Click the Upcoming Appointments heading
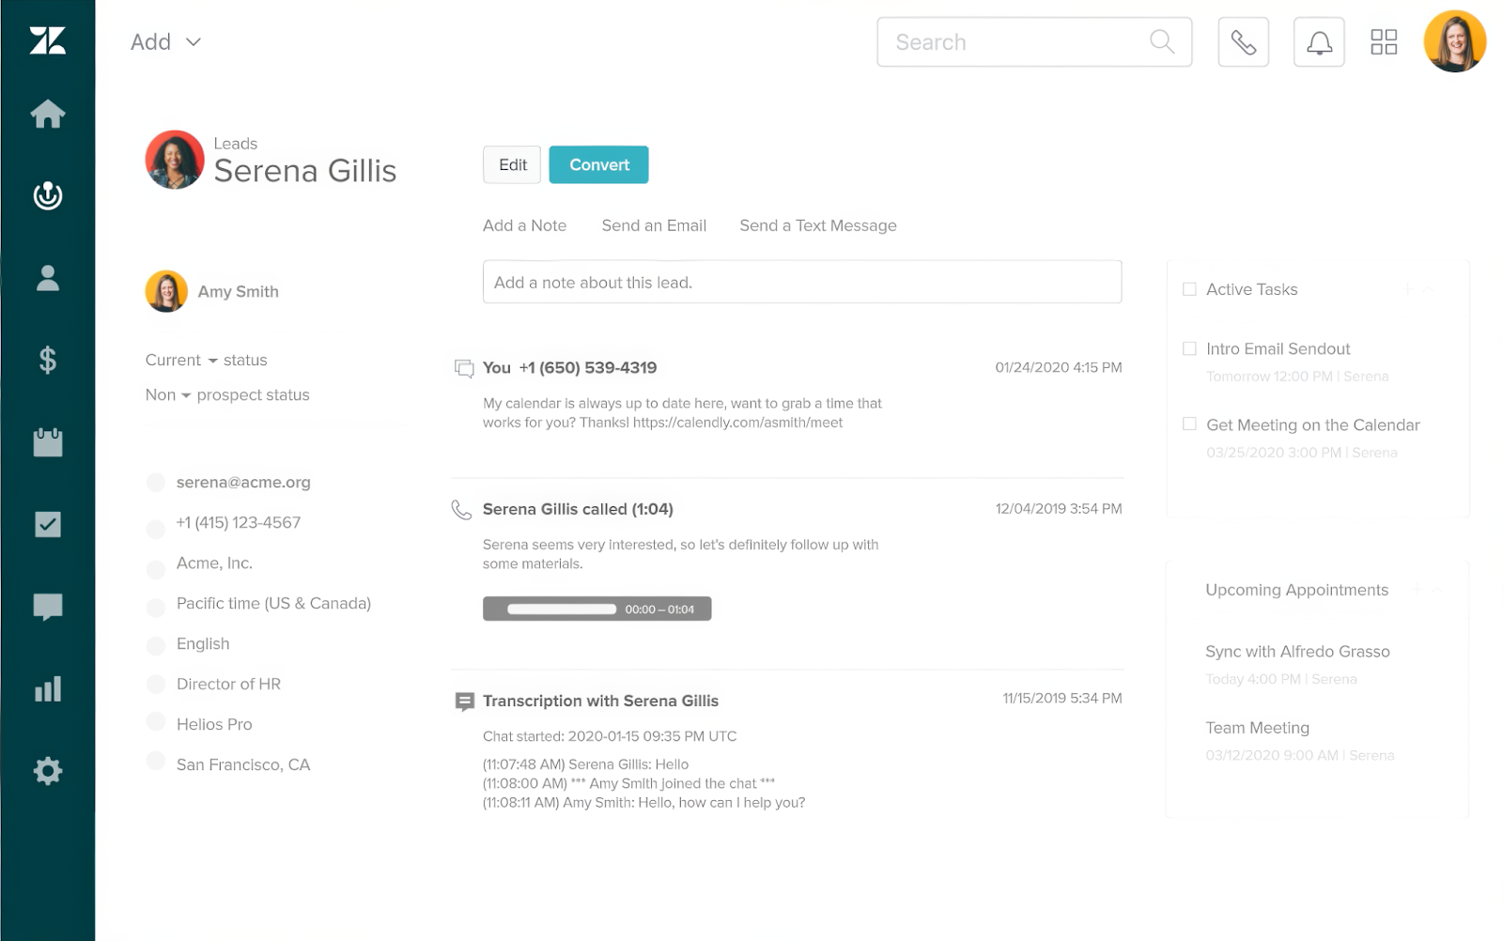 coord(1296,590)
